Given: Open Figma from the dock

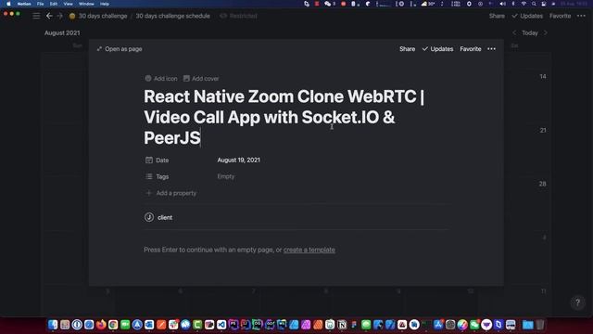Looking at the screenshot, I should point(354,325).
